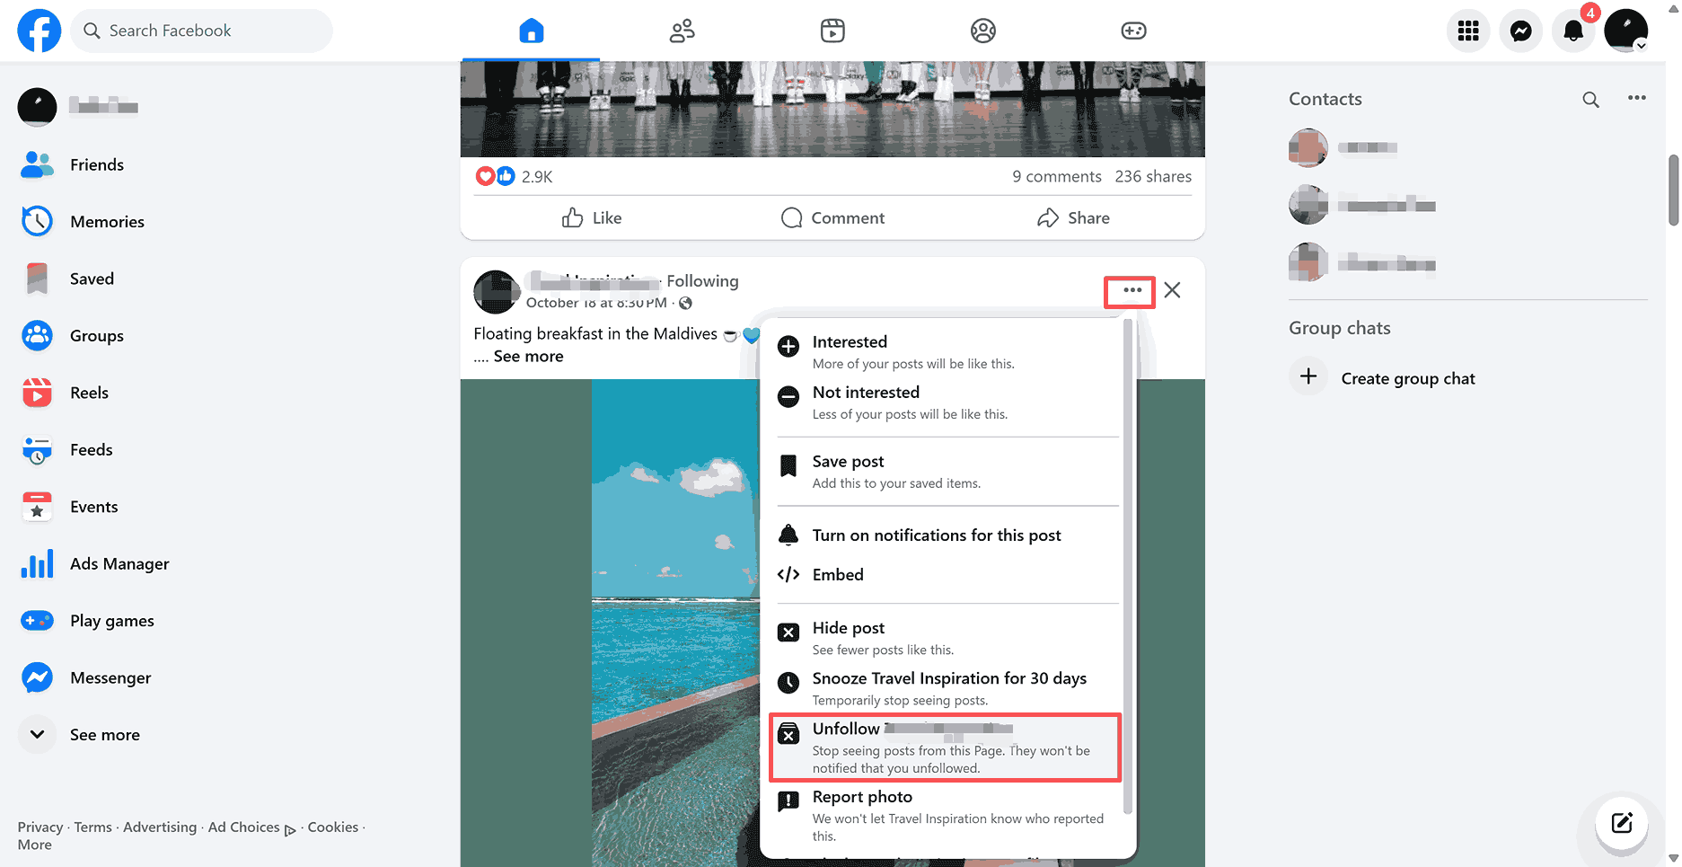Click the Facebook logo
This screenshot has width=1682, height=867.
pyautogui.click(x=40, y=31)
